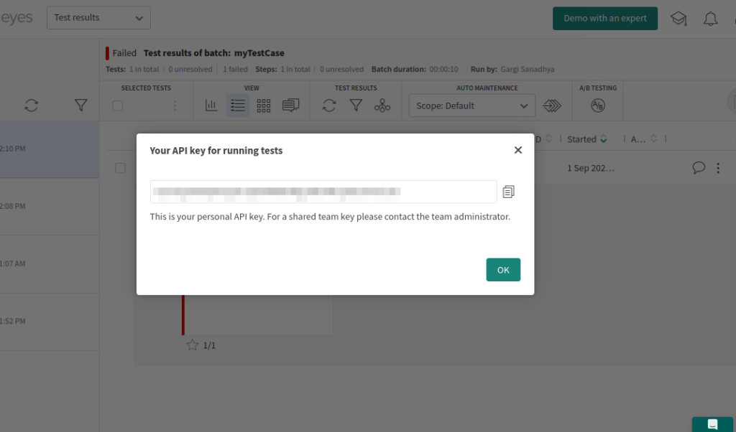Screen dimensions: 736x432
Task: Open the bar chart view
Action: pos(211,105)
